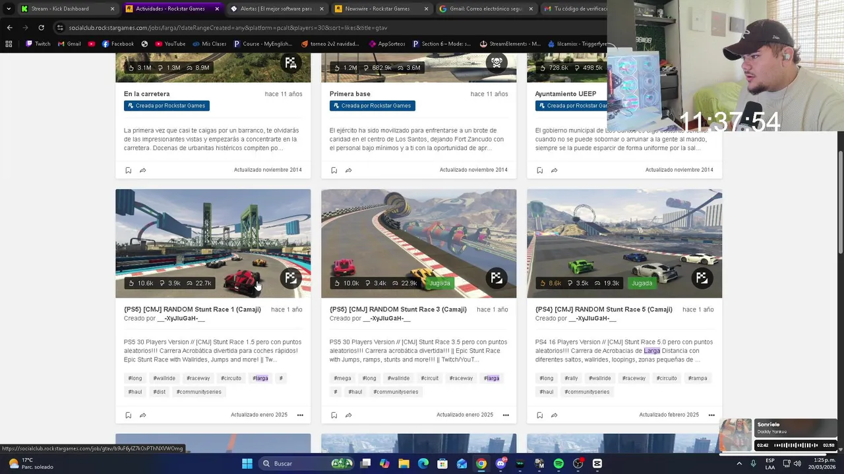
Task: View site information icon in address bar
Action: coord(60,28)
